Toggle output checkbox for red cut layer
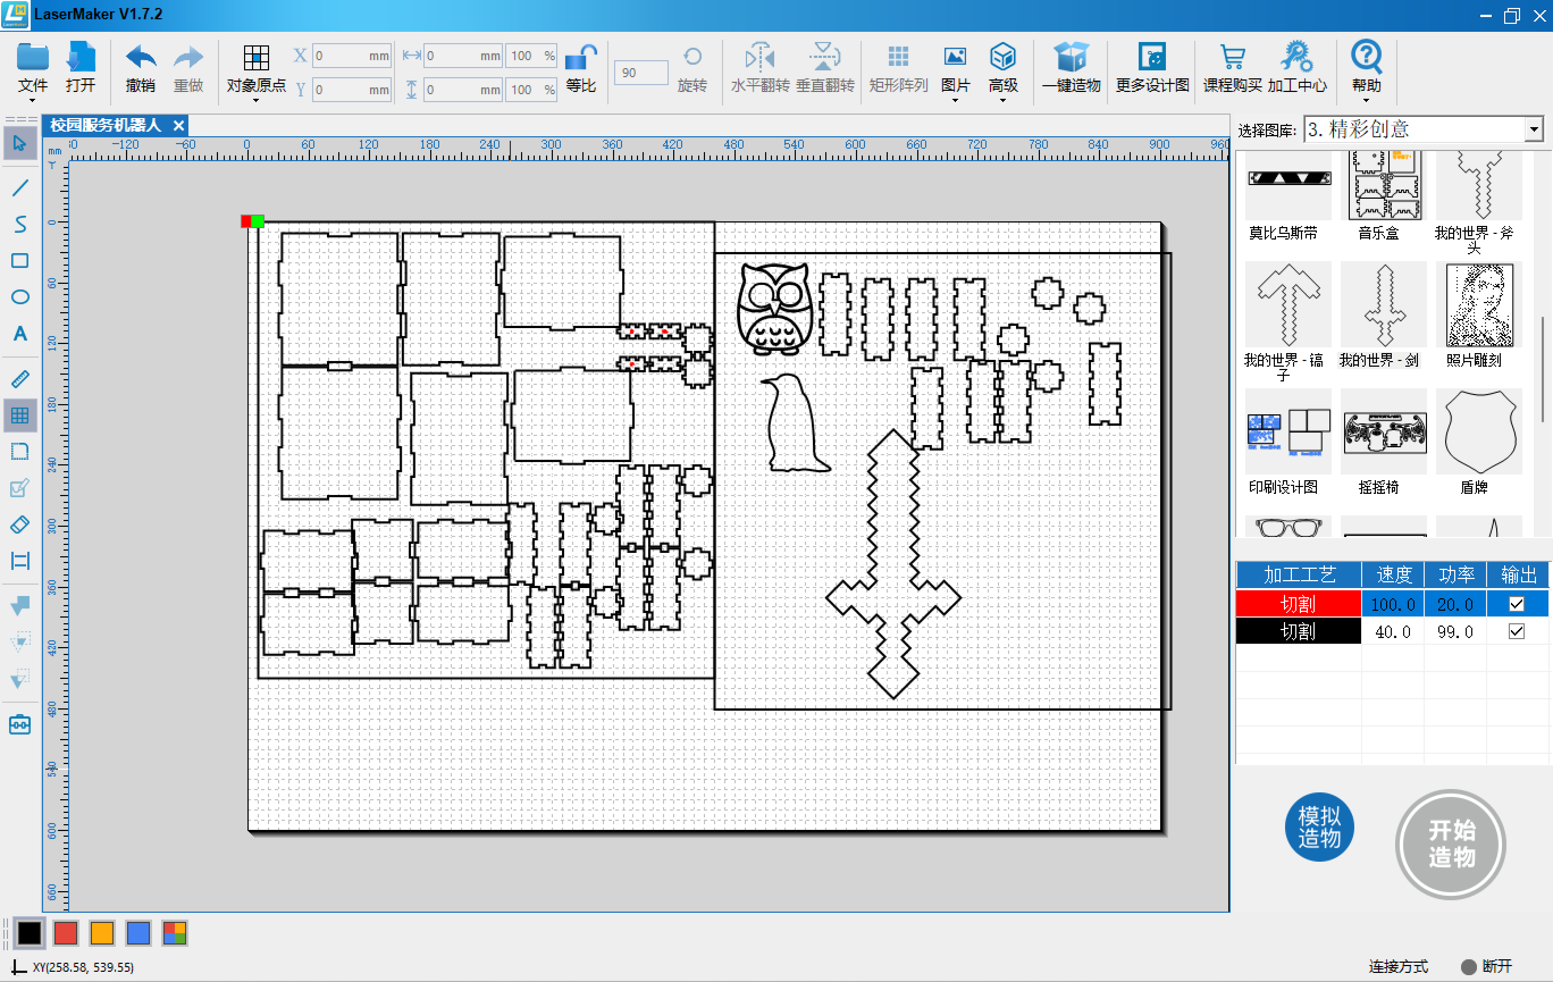 pos(1516,604)
